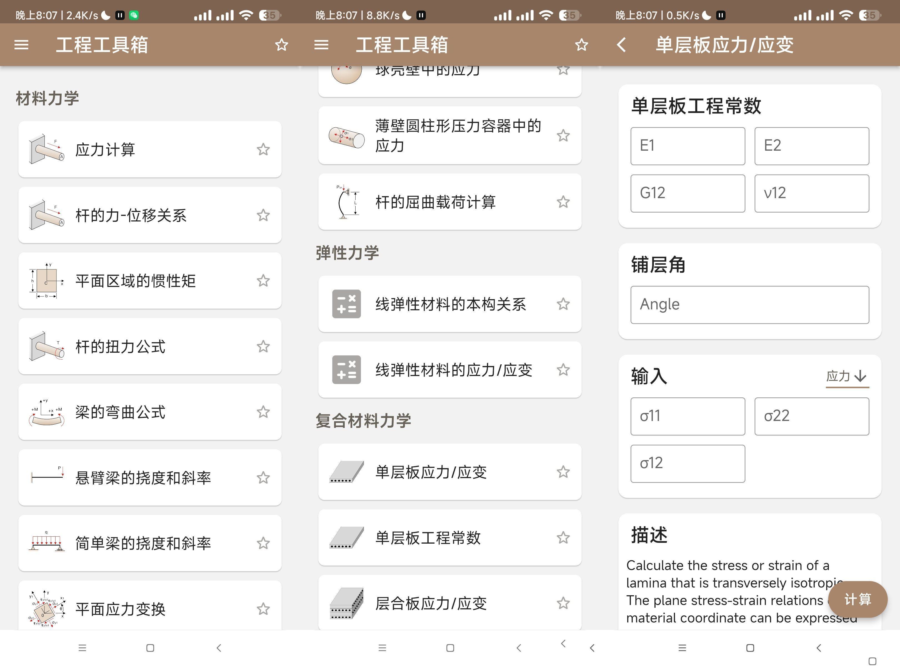Screen dimensions: 900x666
Task: Click the E1 input field
Action: 687,146
